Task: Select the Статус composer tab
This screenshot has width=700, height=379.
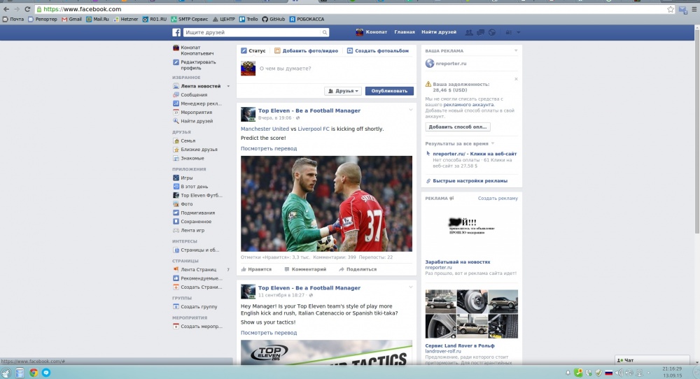Action: pyautogui.click(x=253, y=51)
